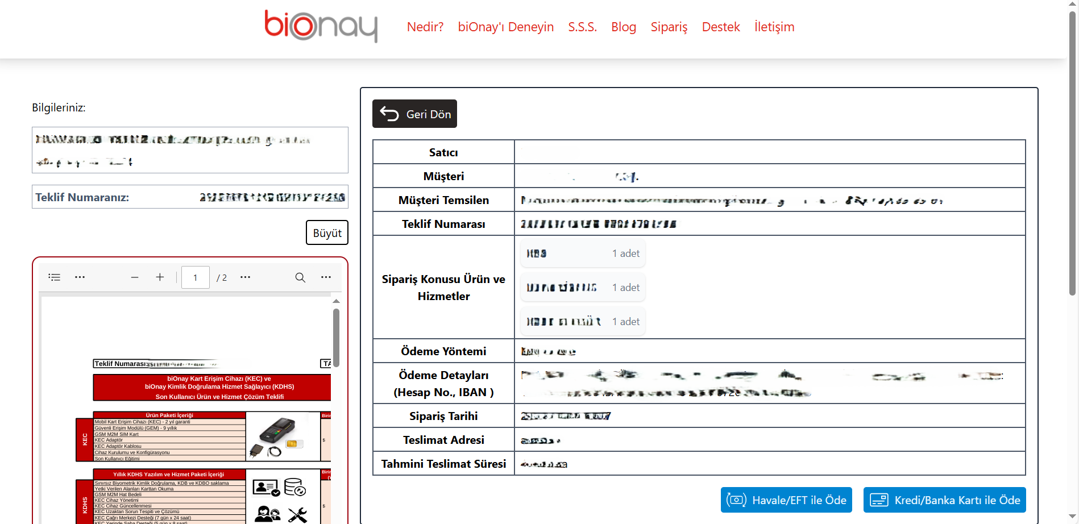This screenshot has height=524, width=1079.
Task: Navigate to the İletişim page
Action: (x=774, y=27)
